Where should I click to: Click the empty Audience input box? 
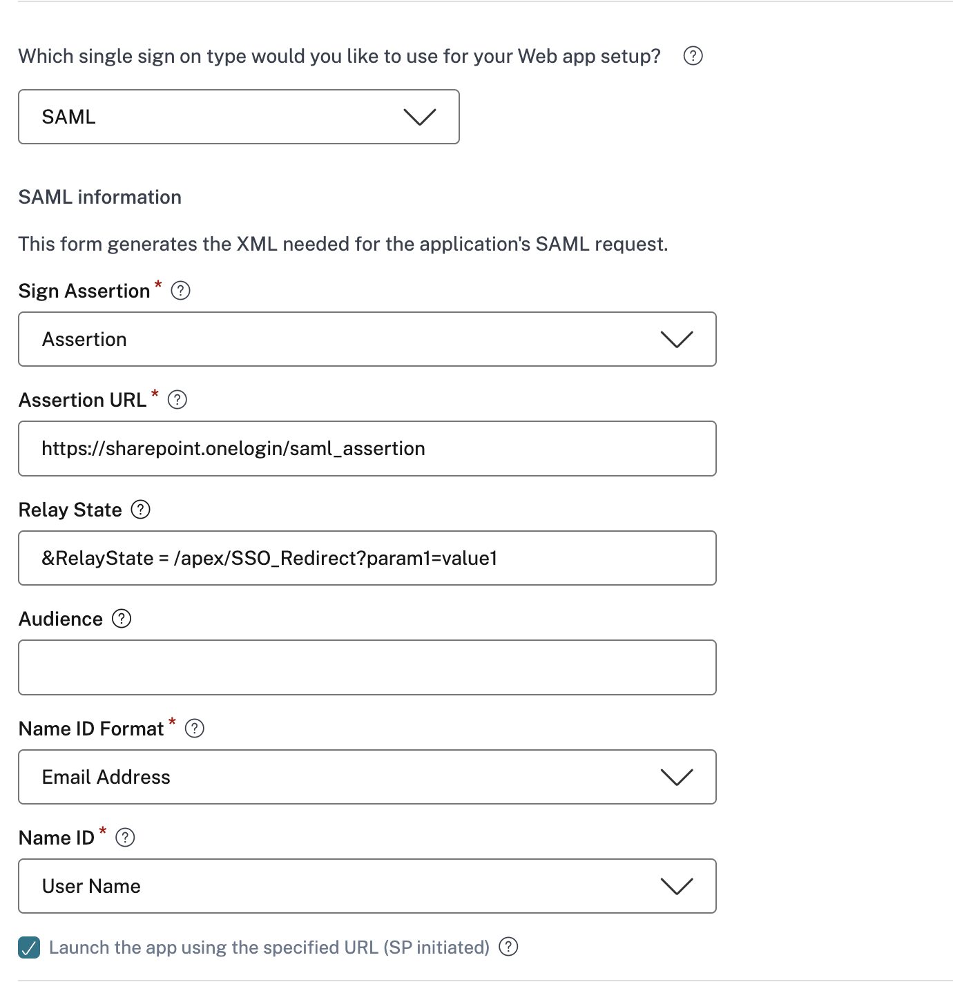(x=367, y=667)
